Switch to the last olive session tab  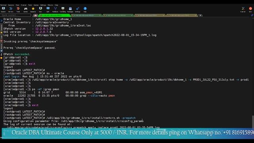tap(182, 15)
